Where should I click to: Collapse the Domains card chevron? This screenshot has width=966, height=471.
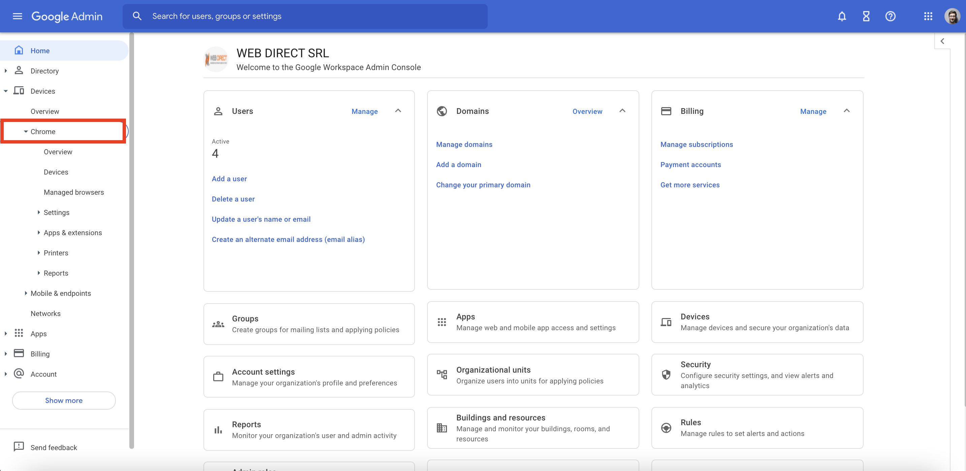point(622,111)
